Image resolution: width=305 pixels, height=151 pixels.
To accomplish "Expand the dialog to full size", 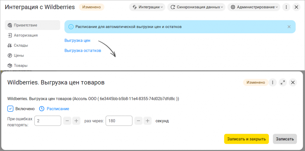I will (x=283, y=83).
